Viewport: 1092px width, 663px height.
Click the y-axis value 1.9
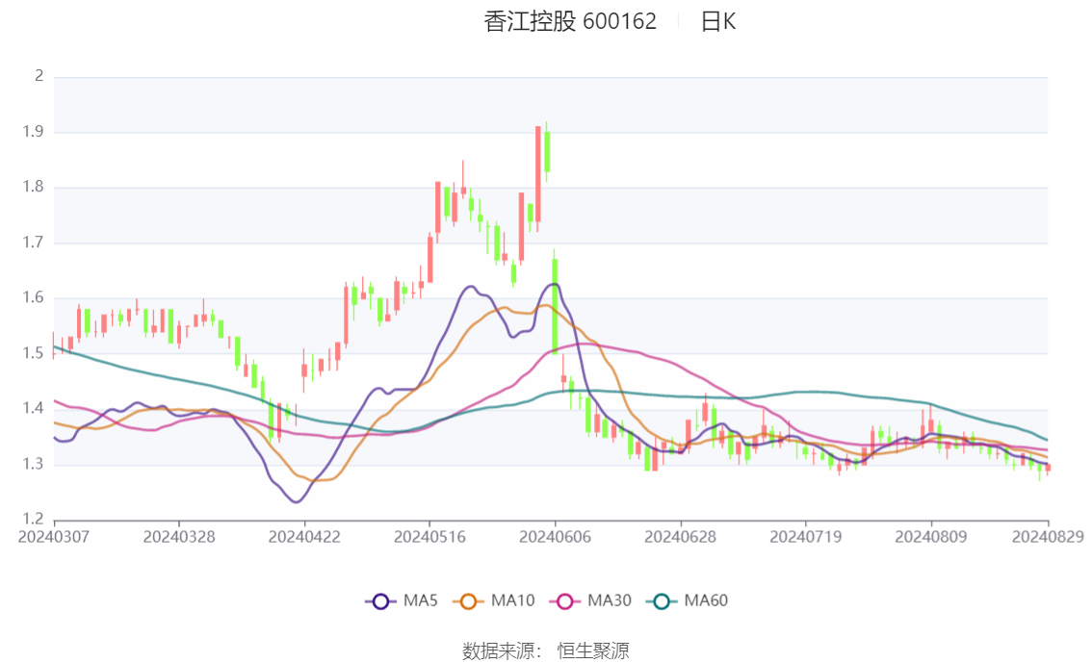pos(33,132)
